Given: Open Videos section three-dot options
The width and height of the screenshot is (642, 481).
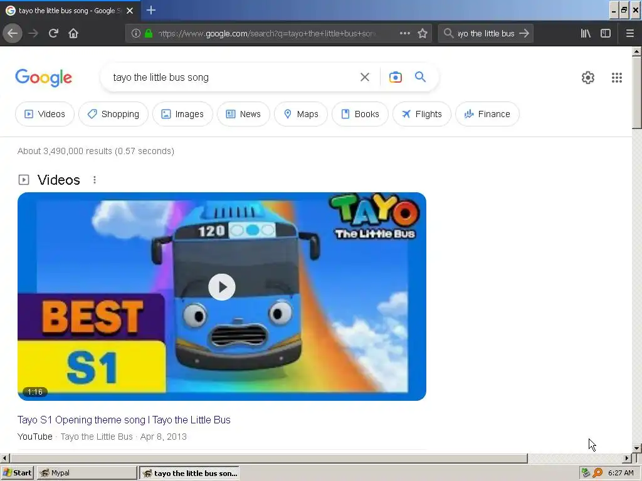Looking at the screenshot, I should point(95,180).
